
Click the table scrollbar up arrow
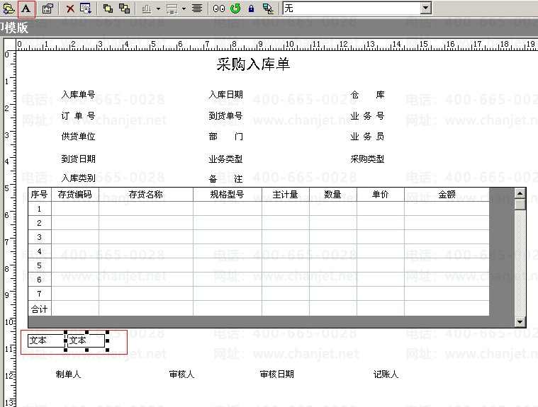520,193
